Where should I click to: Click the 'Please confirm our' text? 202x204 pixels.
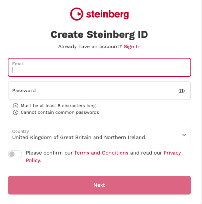click(49, 153)
